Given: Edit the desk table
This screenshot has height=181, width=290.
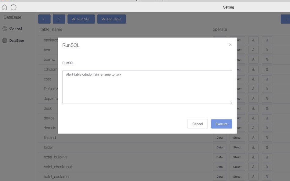Looking at the screenshot, I should tap(253, 108).
